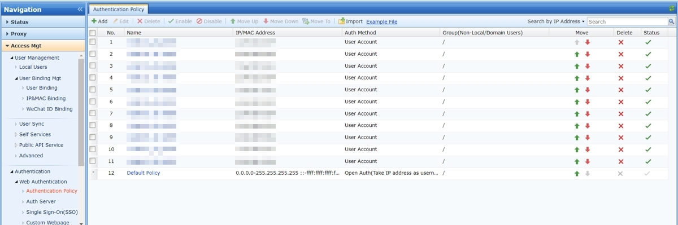The height and width of the screenshot is (225, 678).
Task: Open Custom Webpage tree item
Action: 47,222
